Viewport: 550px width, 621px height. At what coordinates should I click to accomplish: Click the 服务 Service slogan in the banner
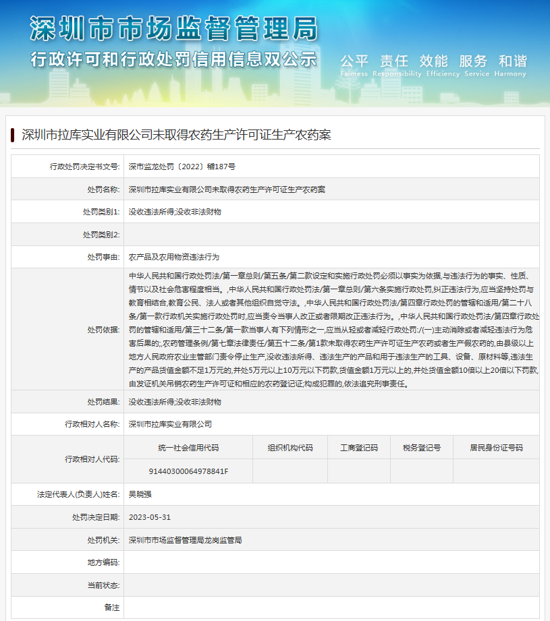click(476, 65)
